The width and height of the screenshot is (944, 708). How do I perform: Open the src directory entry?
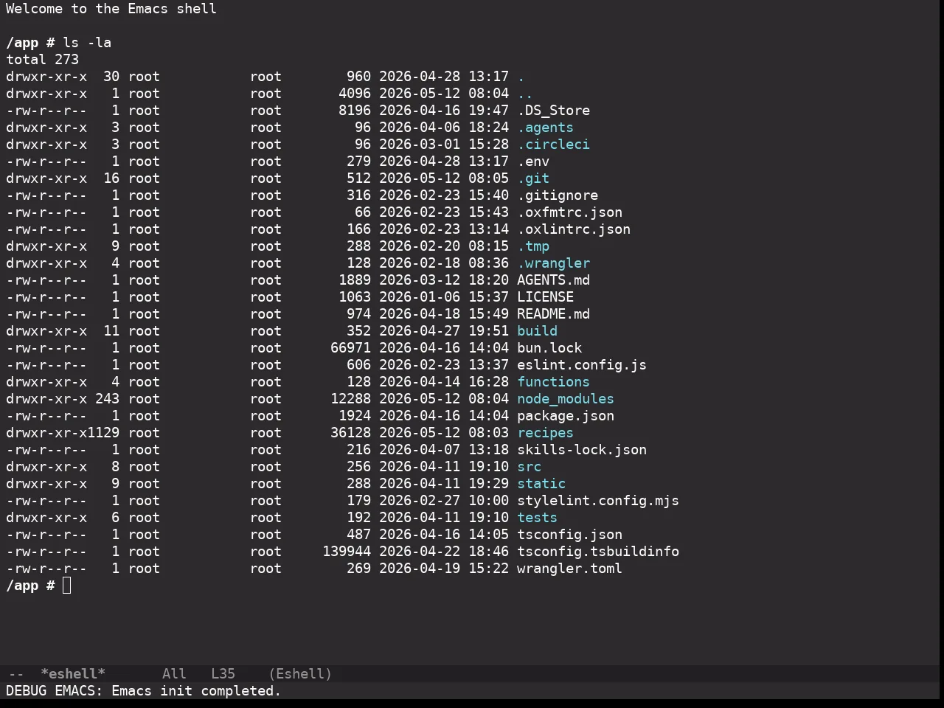click(x=529, y=467)
